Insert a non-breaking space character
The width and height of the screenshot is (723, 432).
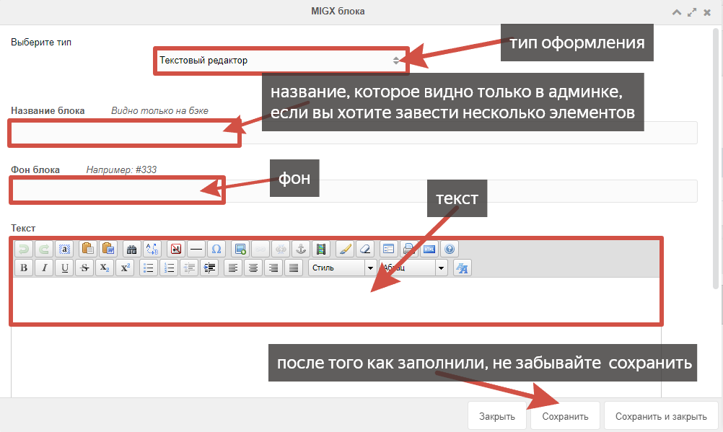tap(175, 249)
